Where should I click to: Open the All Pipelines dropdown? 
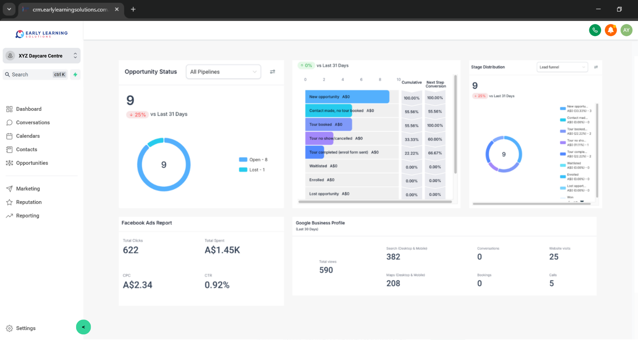coord(223,71)
